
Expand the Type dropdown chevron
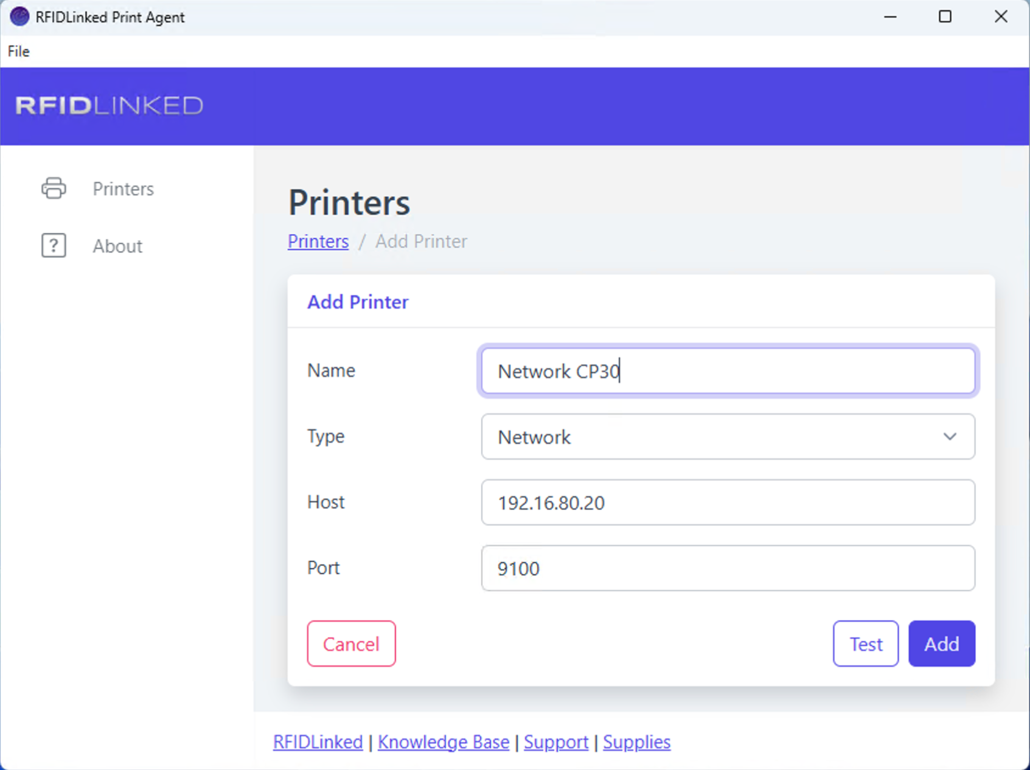950,437
